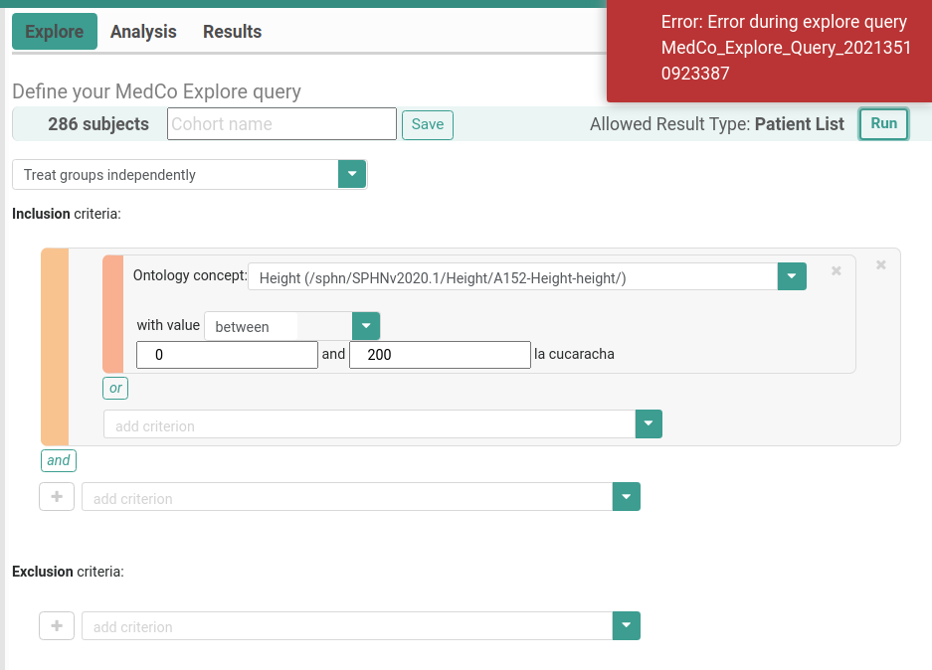The image size is (932, 670).
Task: Click the arrow on the value comparison selector
Action: [365, 326]
